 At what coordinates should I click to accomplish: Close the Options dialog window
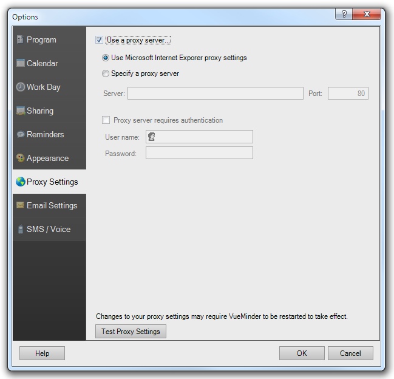point(367,14)
